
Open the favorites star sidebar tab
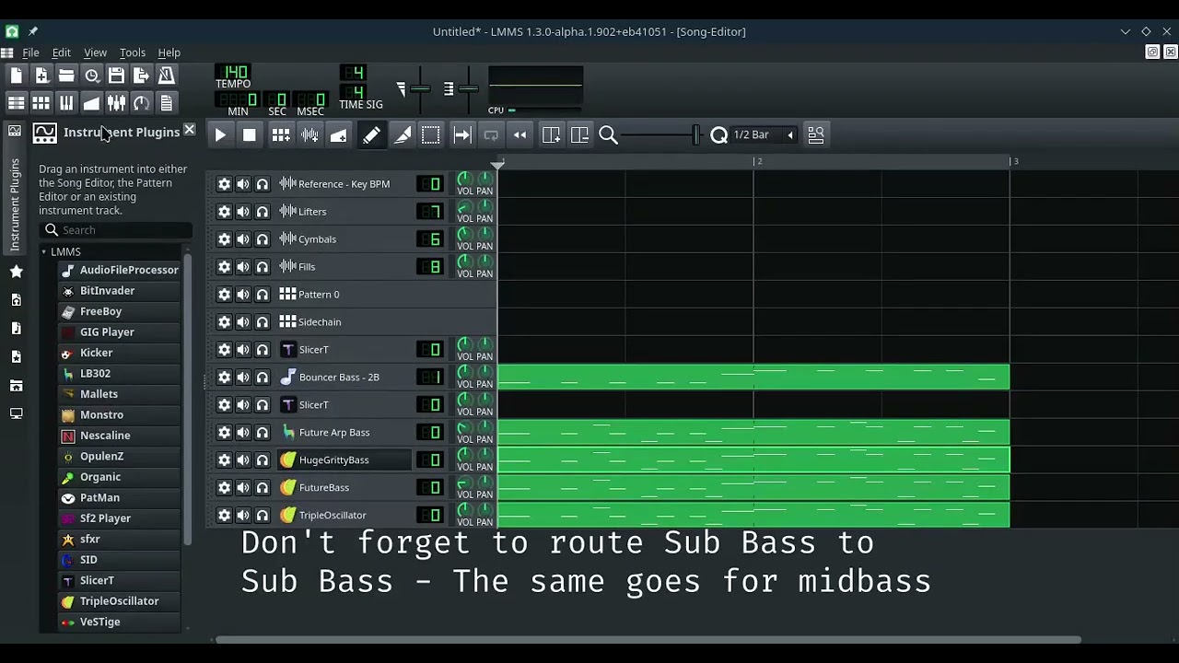pos(16,272)
